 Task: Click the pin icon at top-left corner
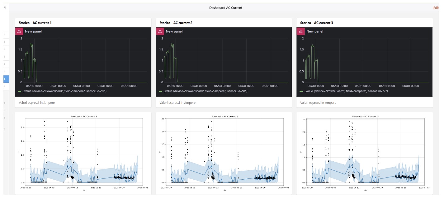coord(5,7)
